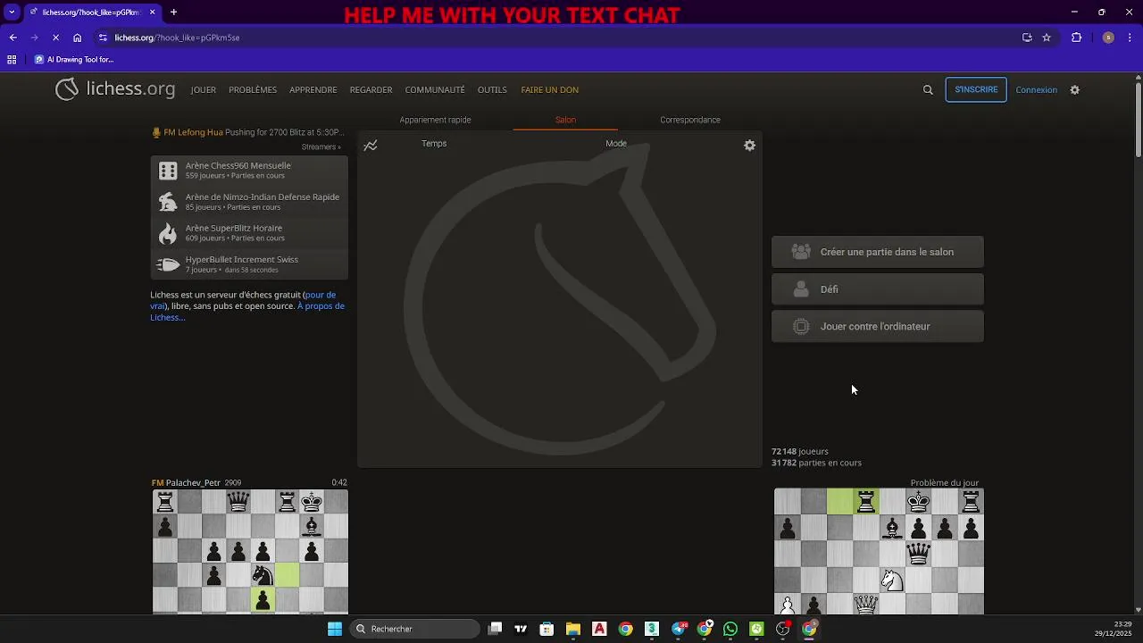
Task: Click Jouer contre l'ordinateur button
Action: point(878,327)
